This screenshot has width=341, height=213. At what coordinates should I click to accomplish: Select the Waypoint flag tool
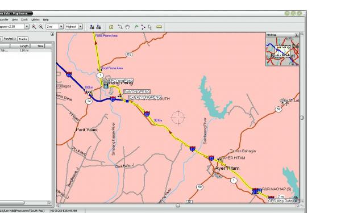pyautogui.click(x=136, y=27)
